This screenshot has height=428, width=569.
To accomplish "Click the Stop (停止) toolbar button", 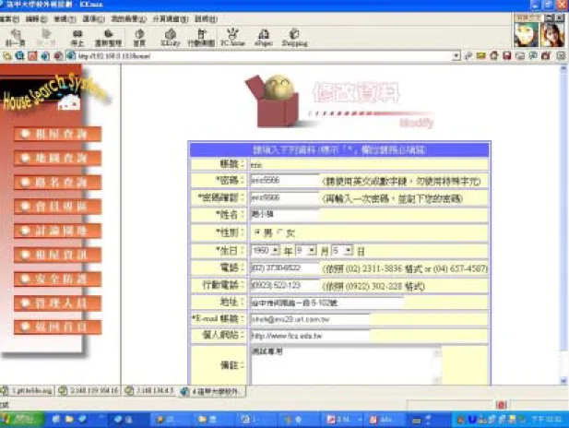I will pyautogui.click(x=77, y=38).
